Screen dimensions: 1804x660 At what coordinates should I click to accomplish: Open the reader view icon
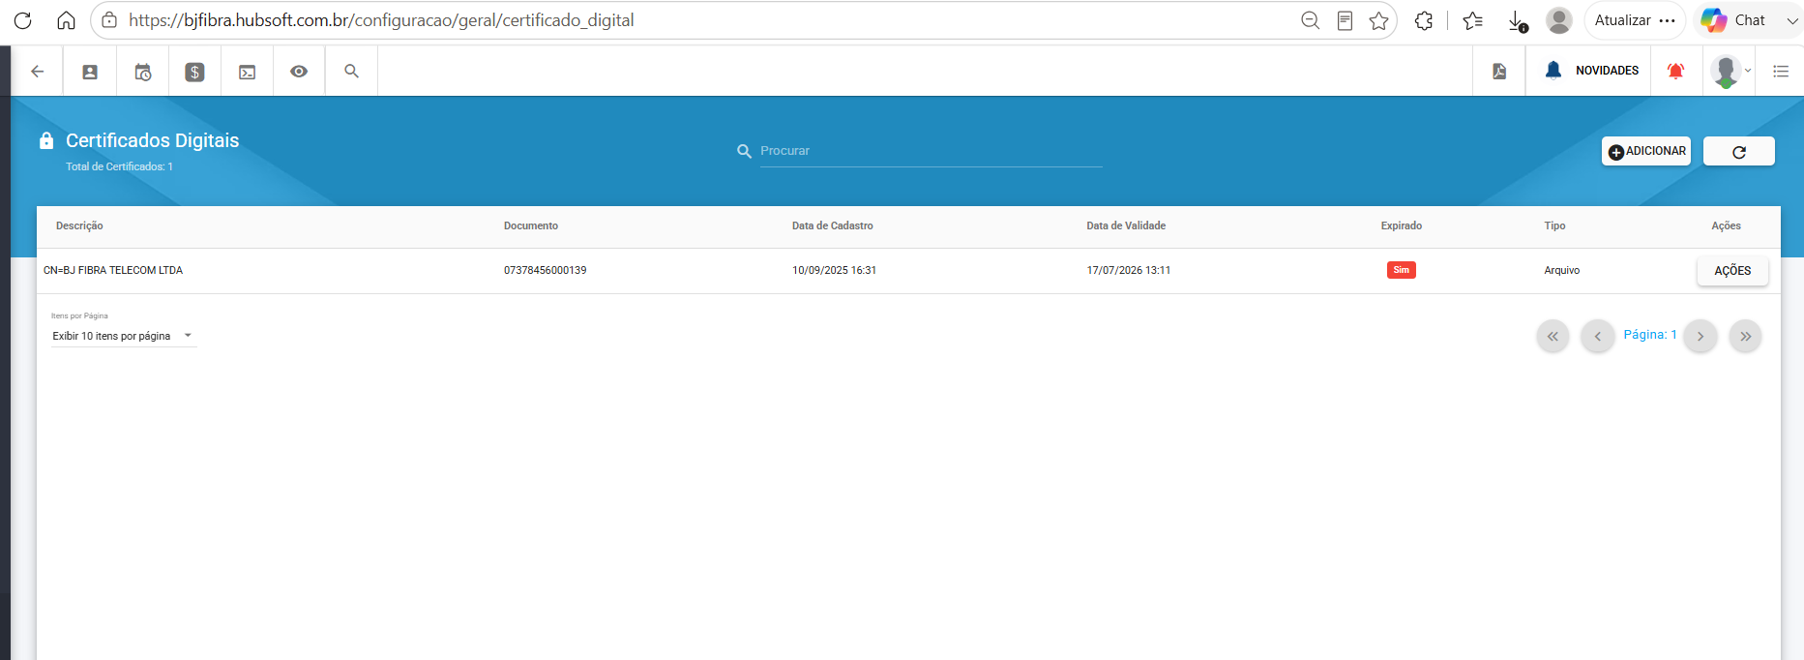(1345, 20)
